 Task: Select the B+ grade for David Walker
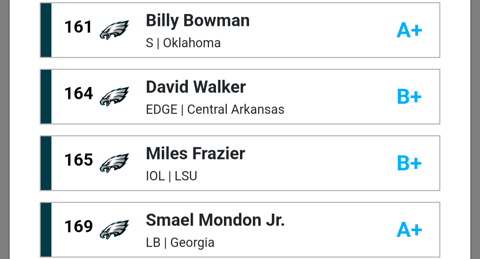[409, 97]
